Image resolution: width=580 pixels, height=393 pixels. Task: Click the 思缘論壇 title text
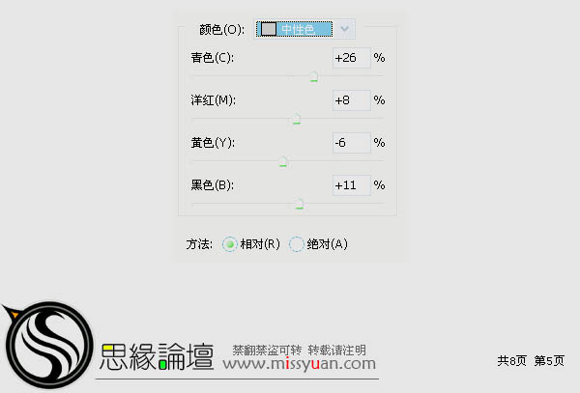click(157, 356)
